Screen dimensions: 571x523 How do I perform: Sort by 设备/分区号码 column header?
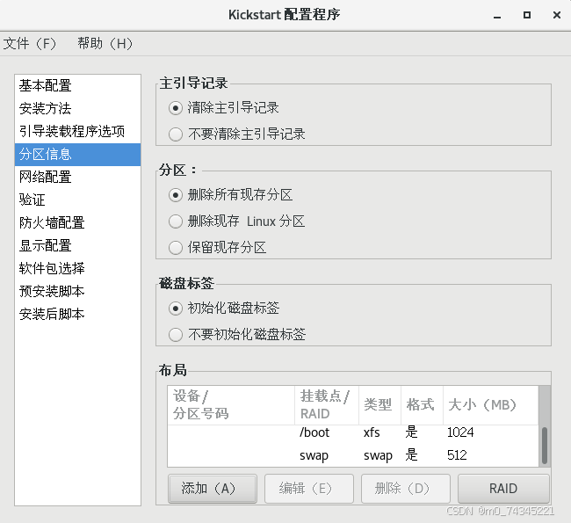point(231,405)
